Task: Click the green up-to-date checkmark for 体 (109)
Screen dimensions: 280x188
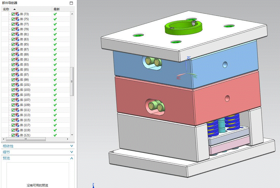Action: 55,105
